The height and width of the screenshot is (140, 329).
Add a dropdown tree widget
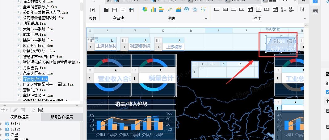tap(275, 10)
